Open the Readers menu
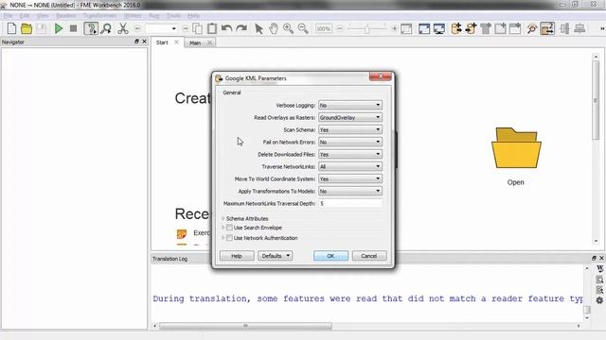 point(65,15)
